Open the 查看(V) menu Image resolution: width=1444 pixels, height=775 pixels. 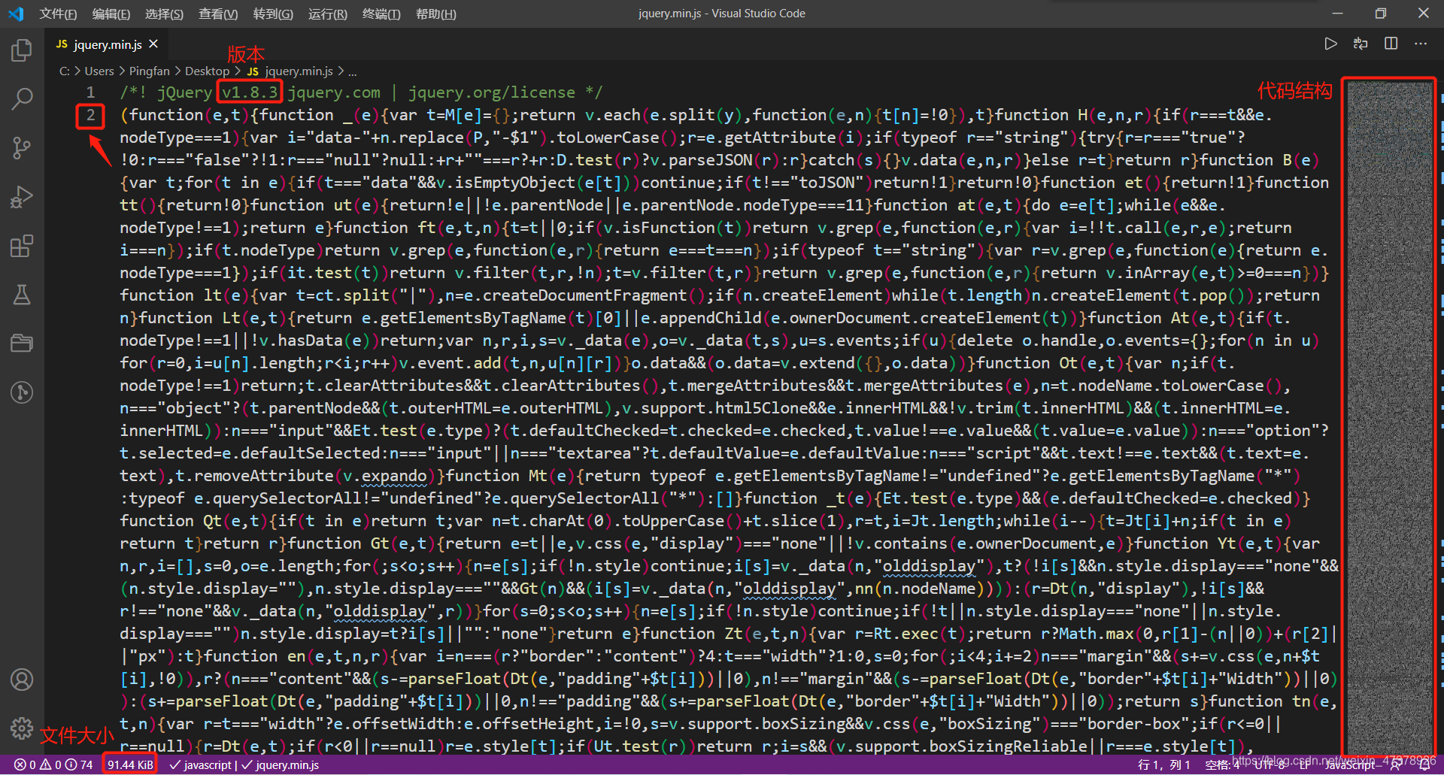click(x=218, y=14)
